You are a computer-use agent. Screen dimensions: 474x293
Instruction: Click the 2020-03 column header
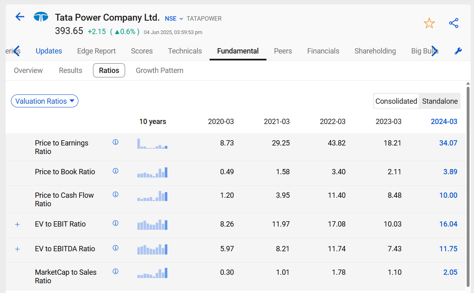221,122
